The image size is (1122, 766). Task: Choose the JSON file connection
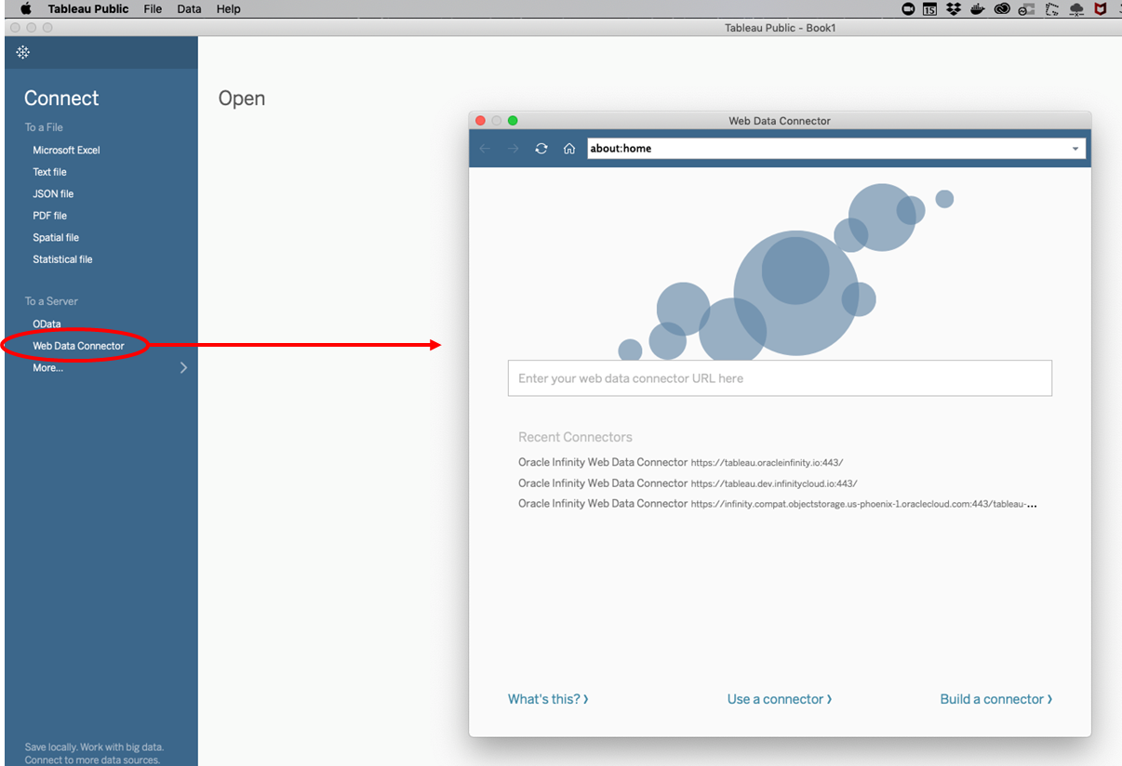click(53, 193)
